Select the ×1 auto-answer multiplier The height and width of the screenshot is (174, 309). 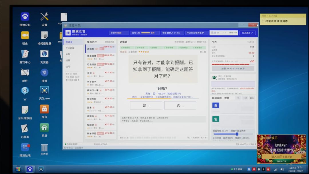click(x=238, y=98)
